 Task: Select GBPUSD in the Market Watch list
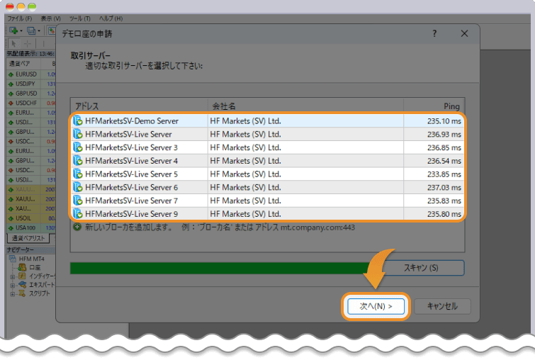click(26, 93)
